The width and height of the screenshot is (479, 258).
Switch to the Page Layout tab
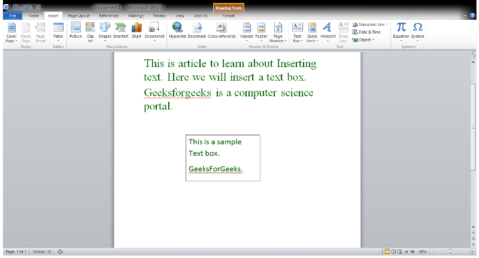pyautogui.click(x=78, y=16)
